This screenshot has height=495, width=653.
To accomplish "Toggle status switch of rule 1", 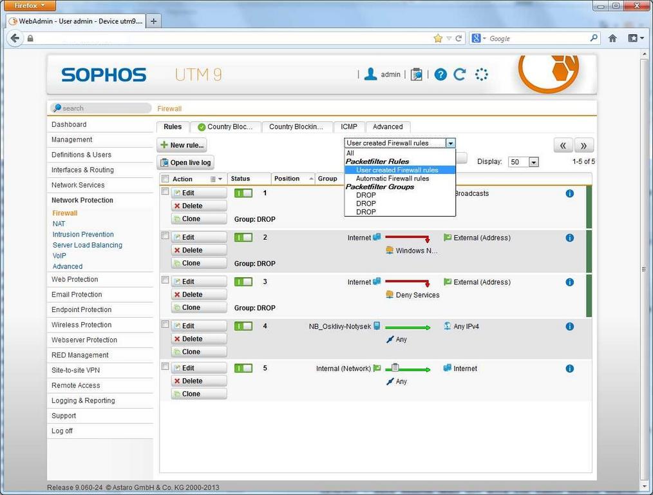I will tap(243, 193).
